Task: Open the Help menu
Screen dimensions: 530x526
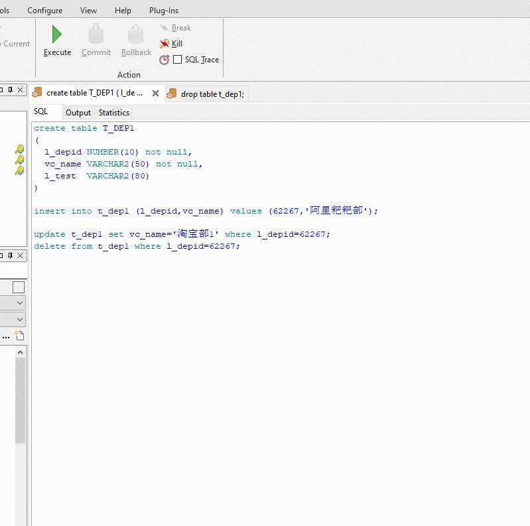Action: click(123, 11)
